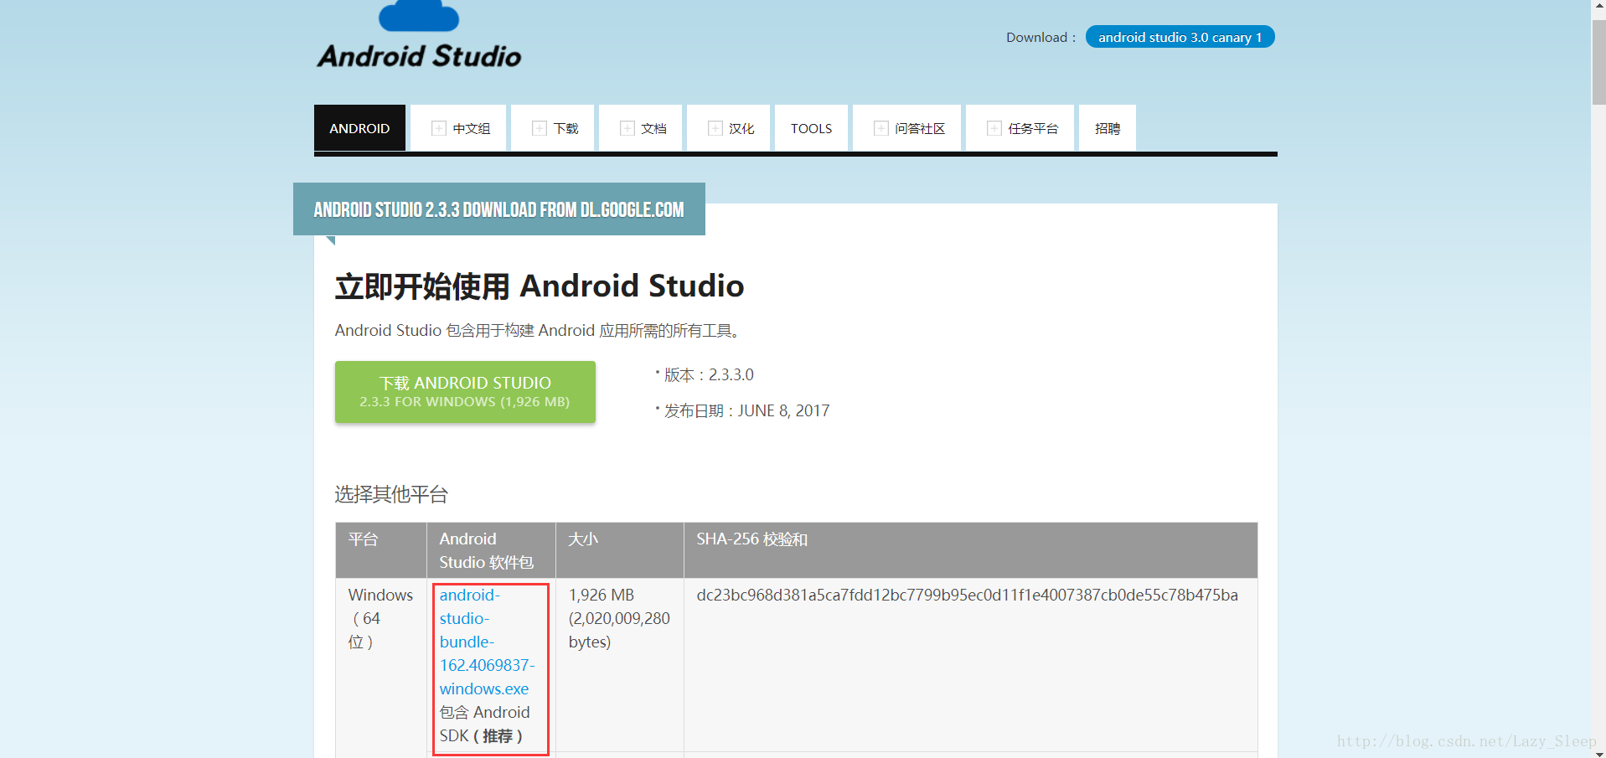
Task: Expand the plus icon beside 文档
Action: point(627,128)
